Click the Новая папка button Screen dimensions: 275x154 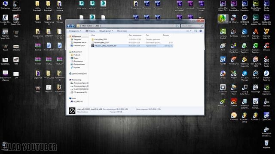(122, 31)
